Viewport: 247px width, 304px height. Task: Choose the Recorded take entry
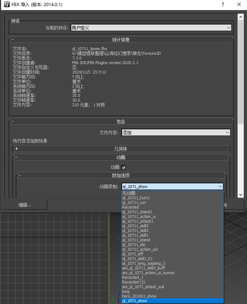coord(172,207)
